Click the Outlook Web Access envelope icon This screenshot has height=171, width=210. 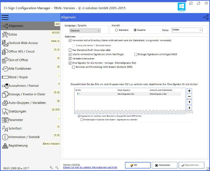tap(5, 43)
